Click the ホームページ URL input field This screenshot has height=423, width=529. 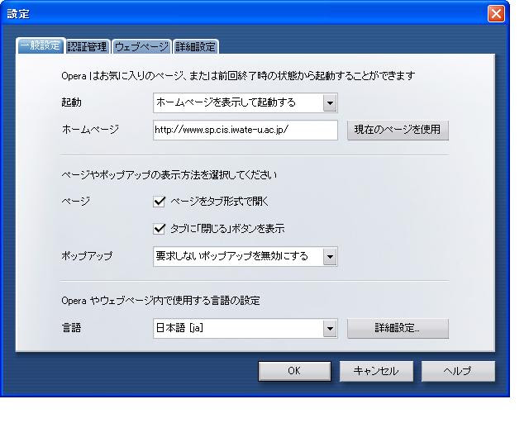coord(245,130)
